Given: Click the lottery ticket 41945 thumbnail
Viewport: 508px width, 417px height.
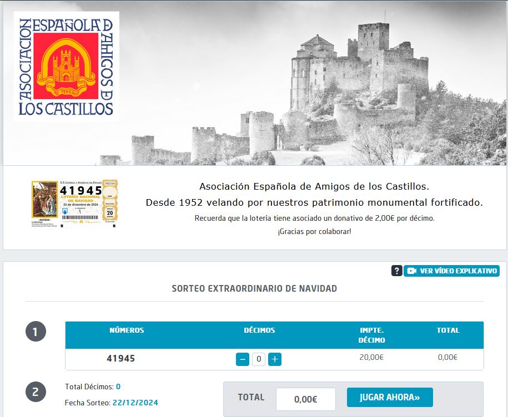Looking at the screenshot, I should tap(74, 204).
